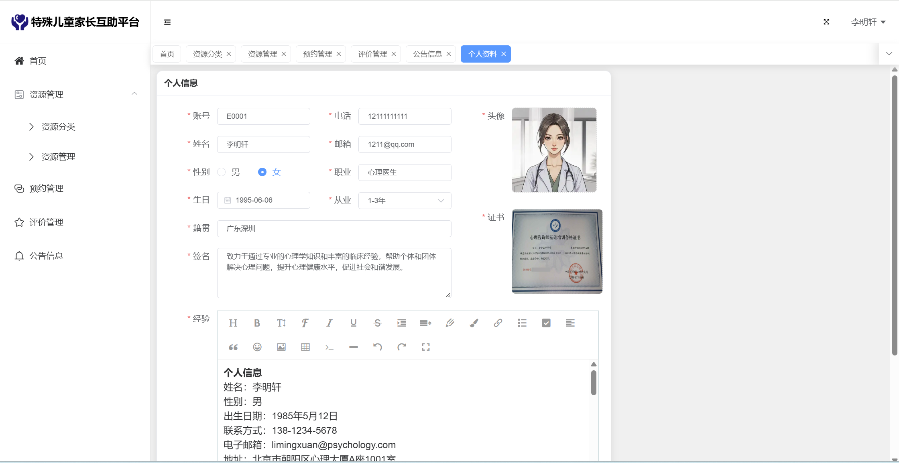
Task: Switch to the 公告信息 tab
Action: point(427,54)
